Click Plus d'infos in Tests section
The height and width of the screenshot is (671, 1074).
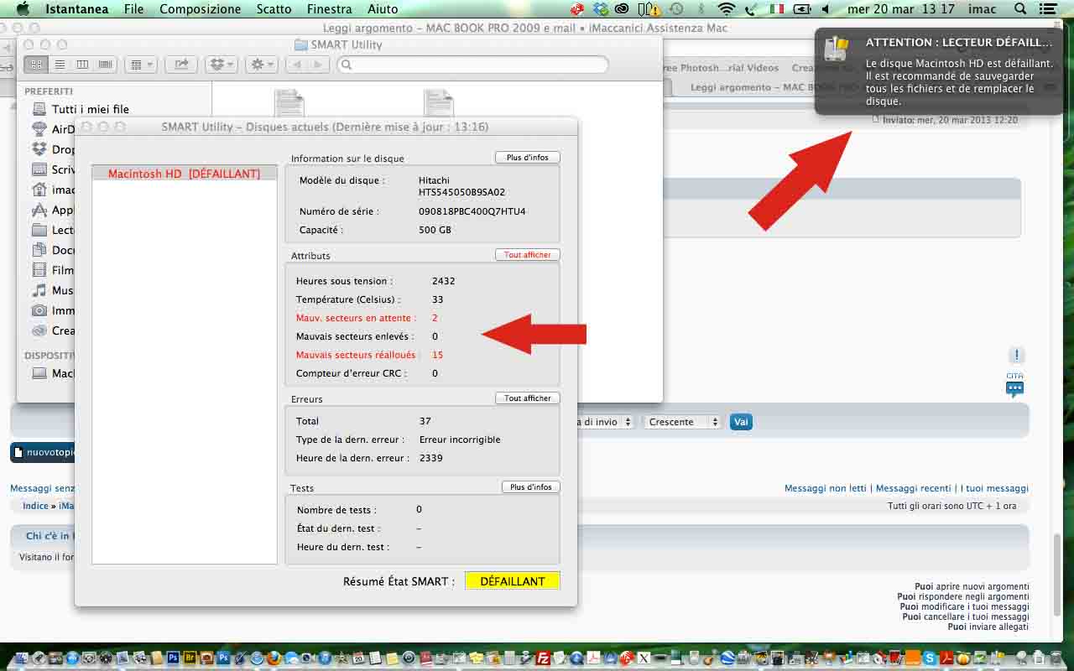530,487
